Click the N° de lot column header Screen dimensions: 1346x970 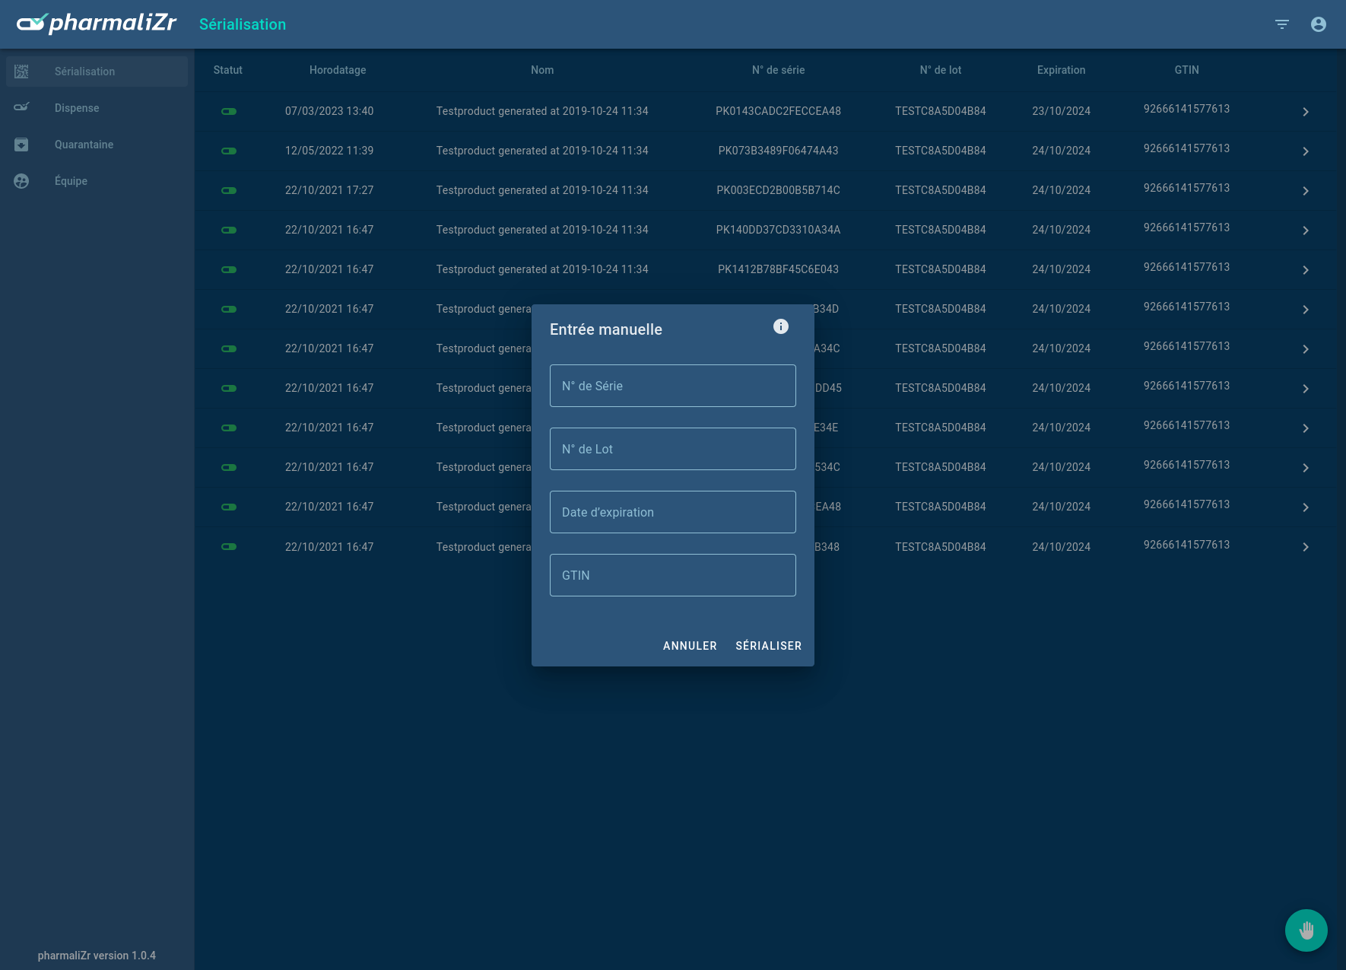click(941, 70)
